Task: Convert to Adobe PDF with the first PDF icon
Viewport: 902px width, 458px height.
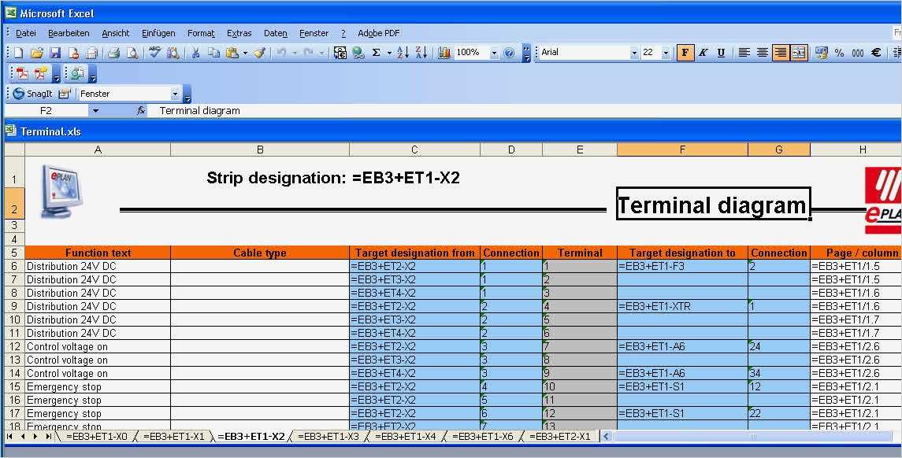Action: pyautogui.click(x=22, y=73)
